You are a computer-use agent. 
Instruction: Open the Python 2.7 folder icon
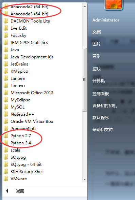(6, 136)
